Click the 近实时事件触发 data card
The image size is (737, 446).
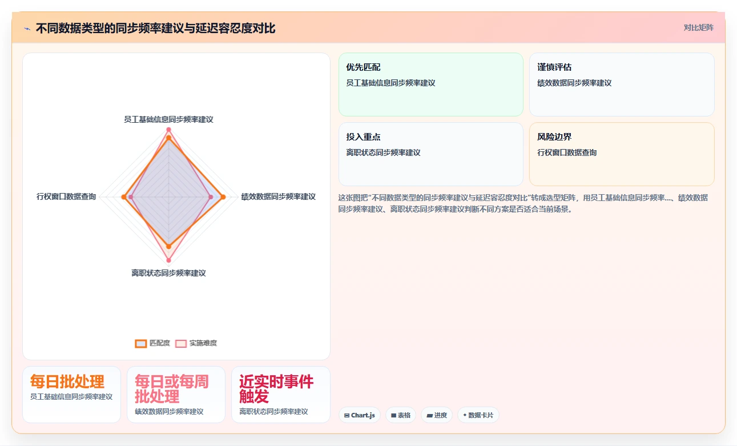tap(280, 395)
